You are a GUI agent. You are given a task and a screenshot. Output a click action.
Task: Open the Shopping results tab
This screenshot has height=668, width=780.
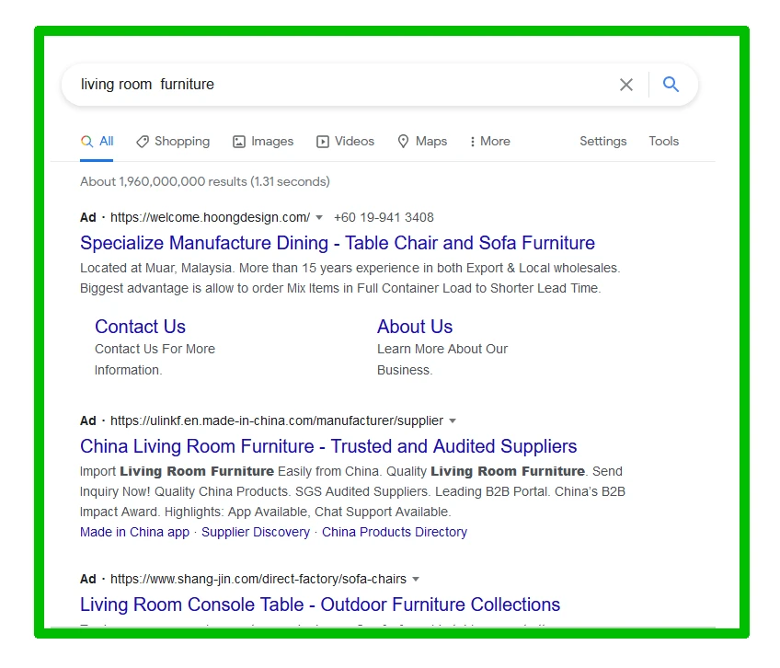coord(173,142)
